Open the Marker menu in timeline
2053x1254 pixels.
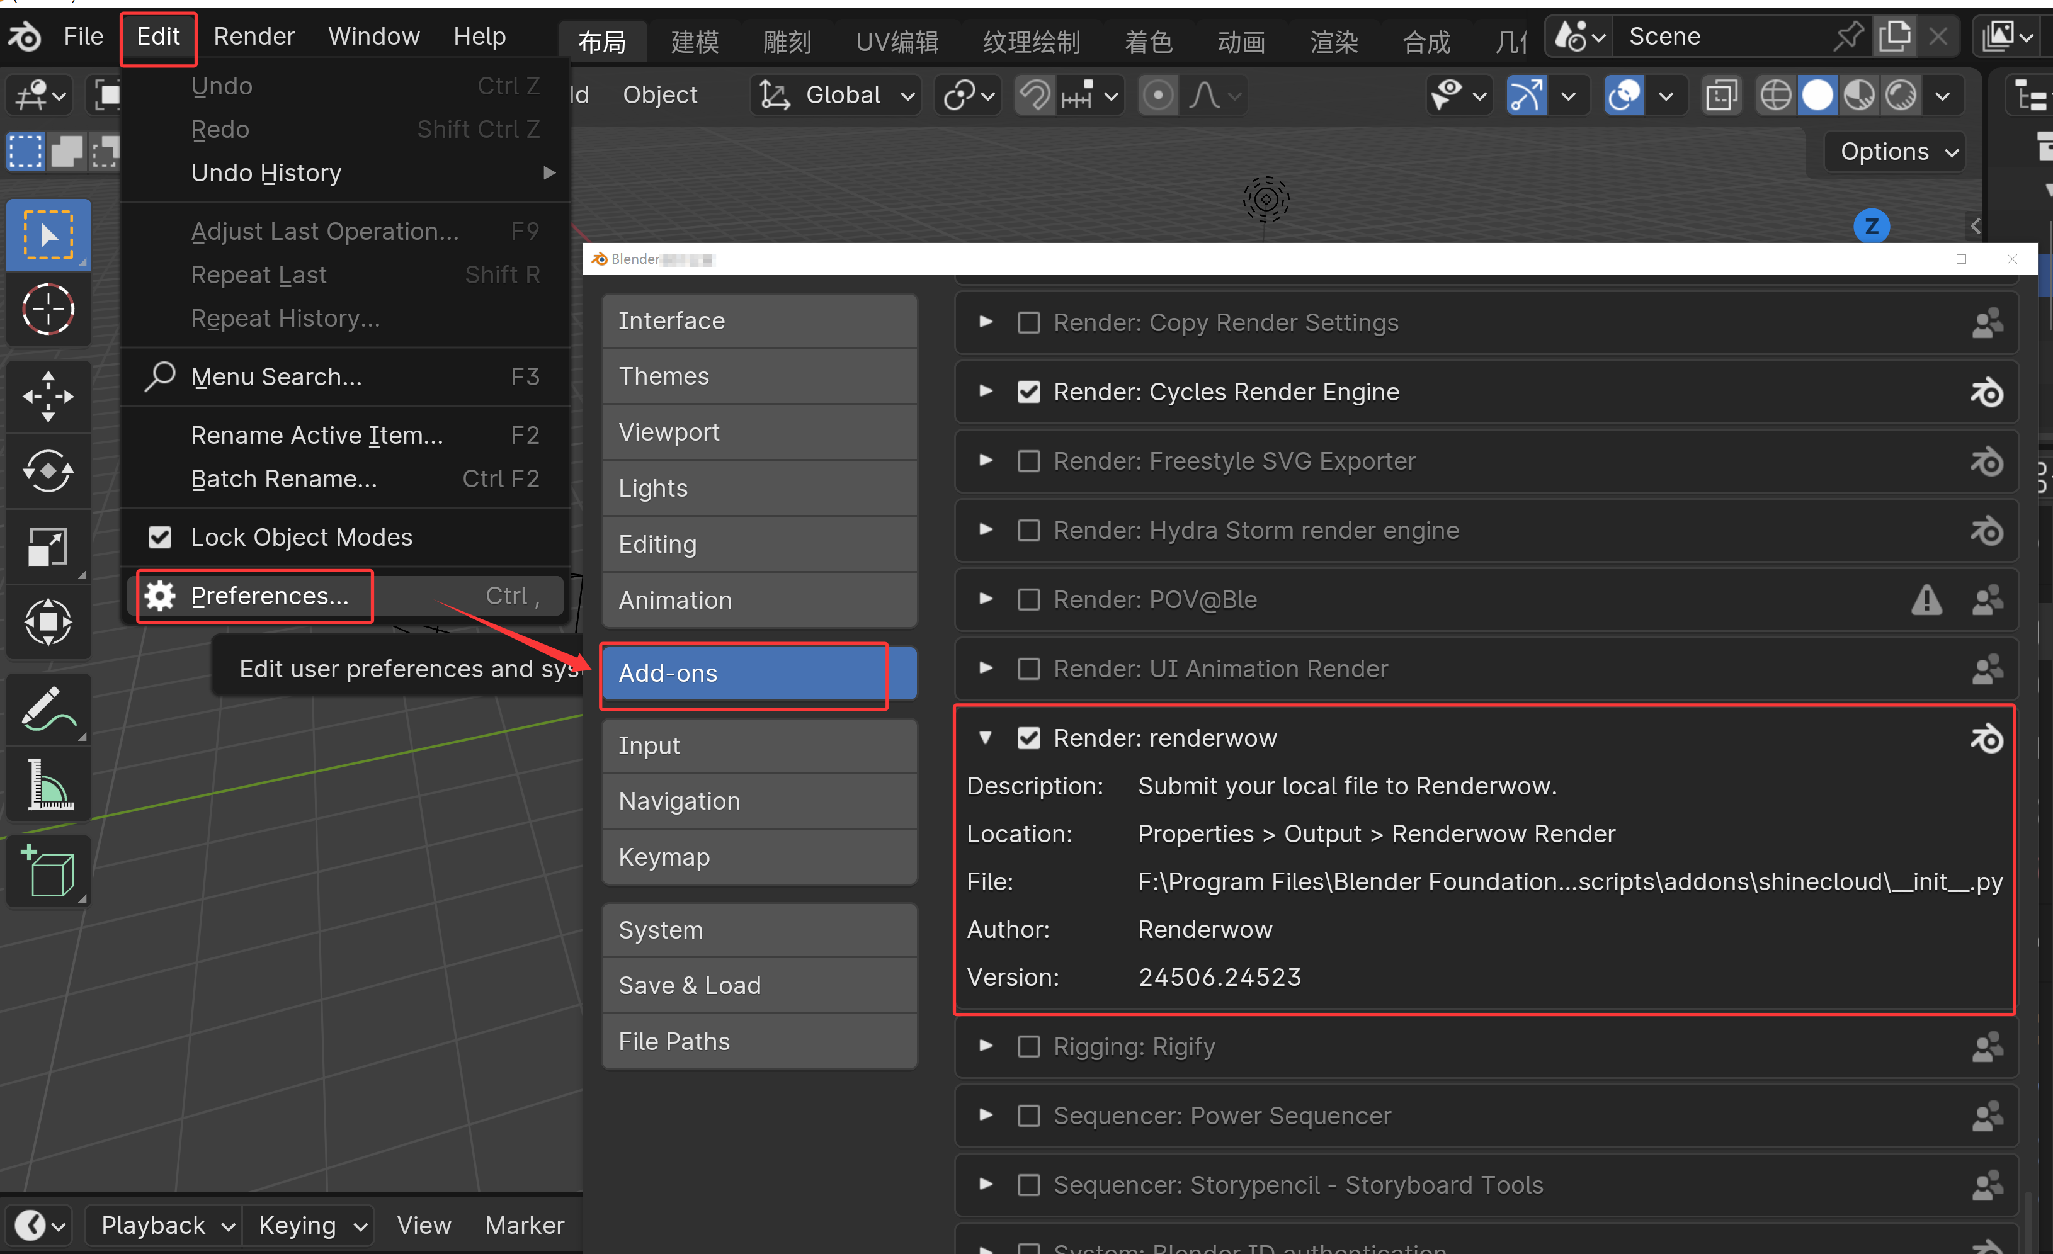524,1226
